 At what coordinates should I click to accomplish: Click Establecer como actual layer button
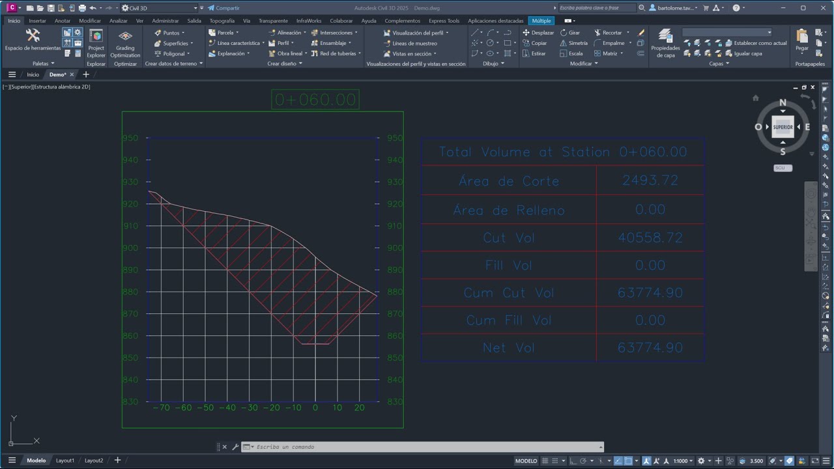click(756, 43)
